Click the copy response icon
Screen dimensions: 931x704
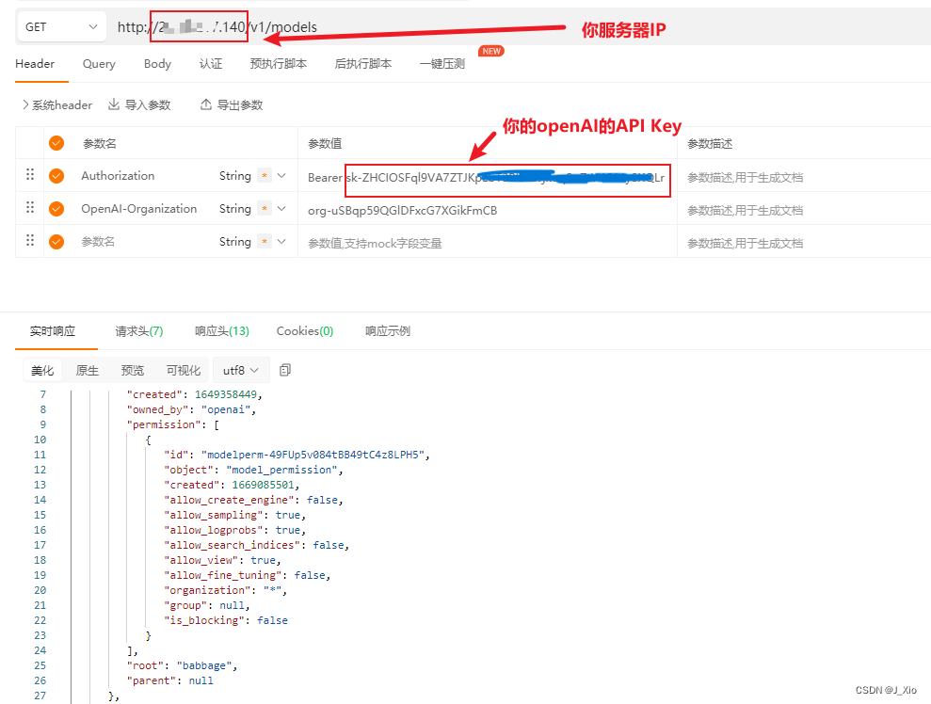coord(285,370)
